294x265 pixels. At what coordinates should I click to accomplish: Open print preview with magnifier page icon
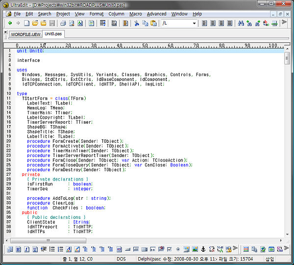click(72, 23)
